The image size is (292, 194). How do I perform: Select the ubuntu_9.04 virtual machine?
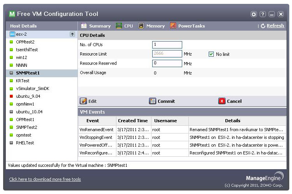(x=28, y=96)
